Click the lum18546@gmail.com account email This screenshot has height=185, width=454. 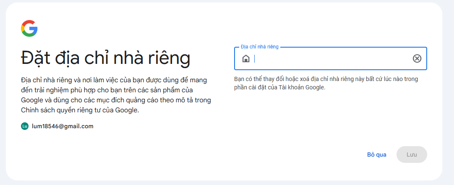point(63,126)
